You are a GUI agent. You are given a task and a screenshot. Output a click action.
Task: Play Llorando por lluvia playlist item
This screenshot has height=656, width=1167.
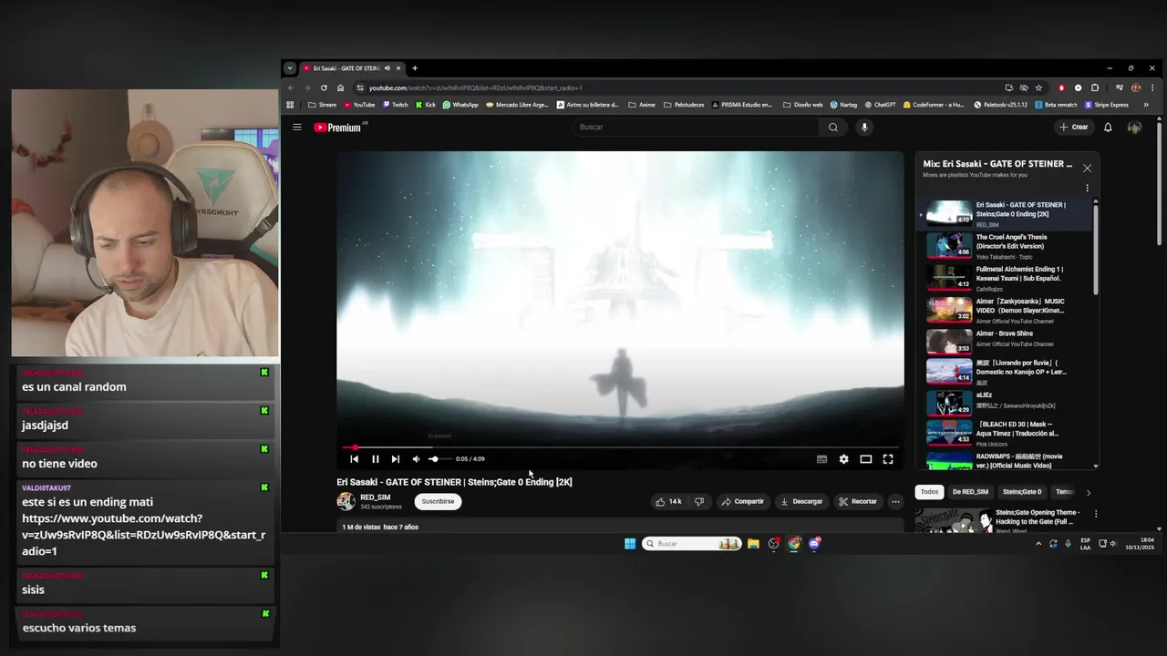1007,373
